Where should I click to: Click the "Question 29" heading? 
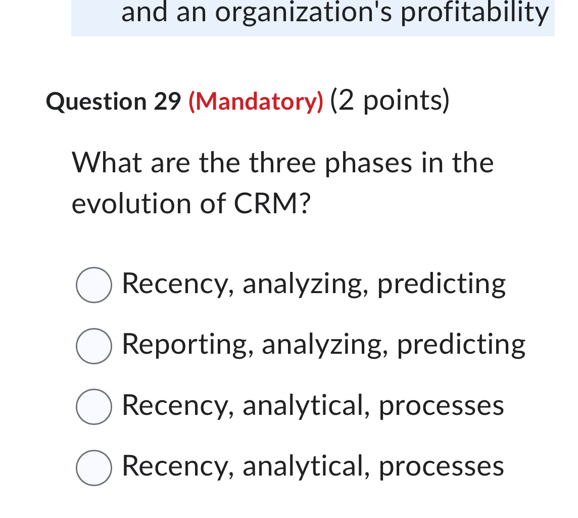pos(114,101)
